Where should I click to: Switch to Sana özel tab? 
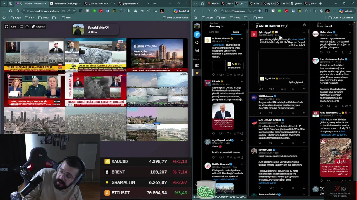[214, 32]
